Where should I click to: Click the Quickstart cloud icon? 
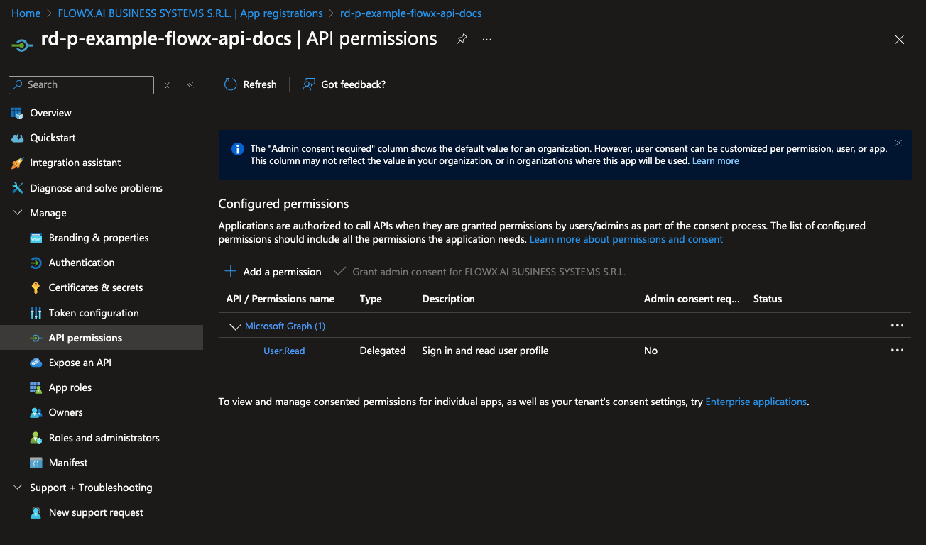tap(17, 138)
